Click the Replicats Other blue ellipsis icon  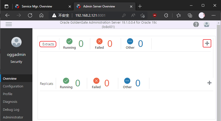(127, 81)
